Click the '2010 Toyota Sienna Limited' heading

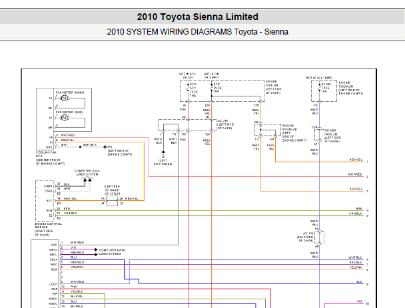tap(197, 17)
